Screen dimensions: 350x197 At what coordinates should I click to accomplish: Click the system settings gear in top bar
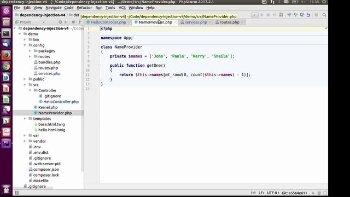coord(324,2)
